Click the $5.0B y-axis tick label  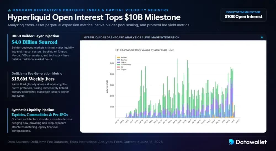[112, 63]
